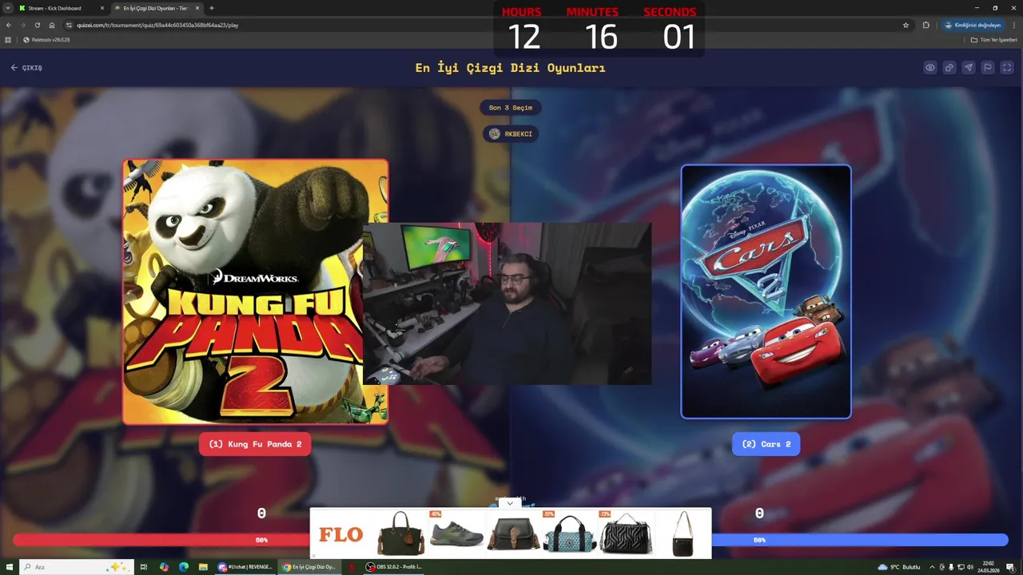
Task: Switch to Stream - Kick Dashboard tab
Action: (x=62, y=8)
